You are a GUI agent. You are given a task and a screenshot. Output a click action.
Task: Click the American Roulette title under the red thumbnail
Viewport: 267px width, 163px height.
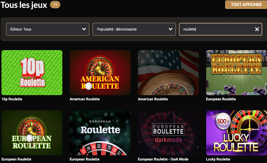coord(85,99)
